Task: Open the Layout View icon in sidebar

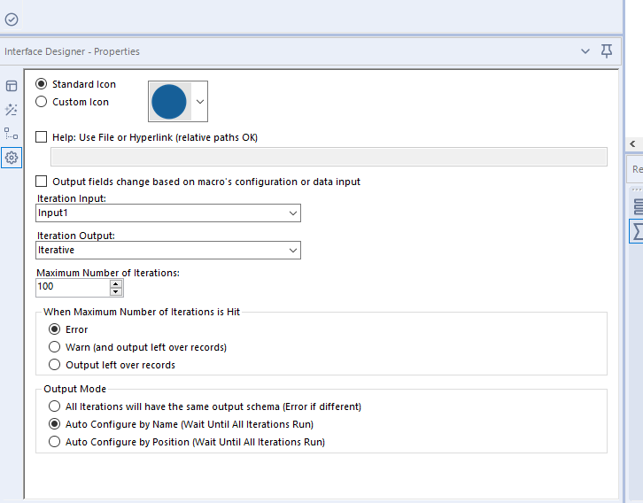Action: tap(12, 86)
